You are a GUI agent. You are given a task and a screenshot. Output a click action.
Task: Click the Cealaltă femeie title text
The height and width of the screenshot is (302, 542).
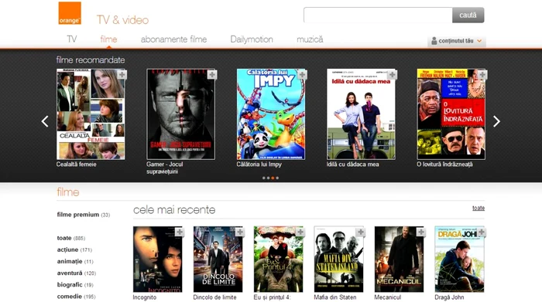coord(77,165)
